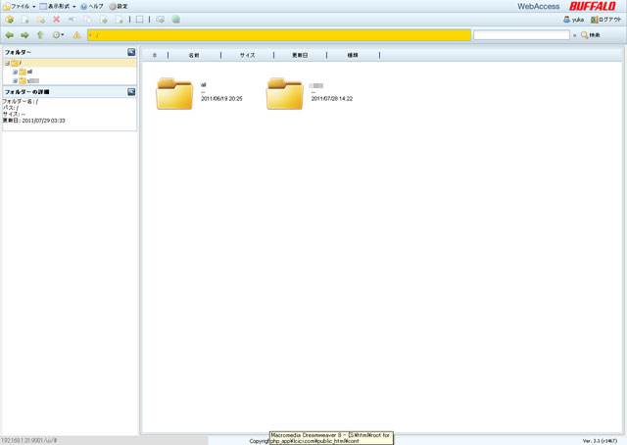Collapse the root '/' tree node
Viewport: 627px width, 445px height.
pyautogui.click(x=7, y=63)
